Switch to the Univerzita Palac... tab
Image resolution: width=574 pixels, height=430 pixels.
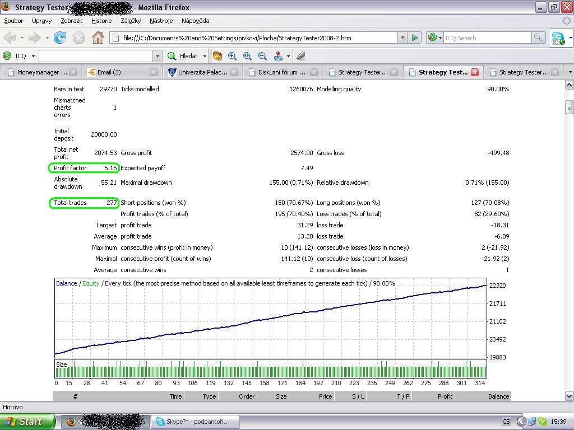198,72
